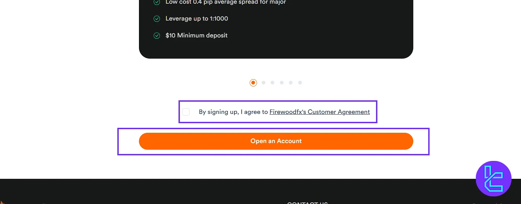521x204 pixels.
Task: Select the fifth carousel pagination dot
Action: coord(291,83)
